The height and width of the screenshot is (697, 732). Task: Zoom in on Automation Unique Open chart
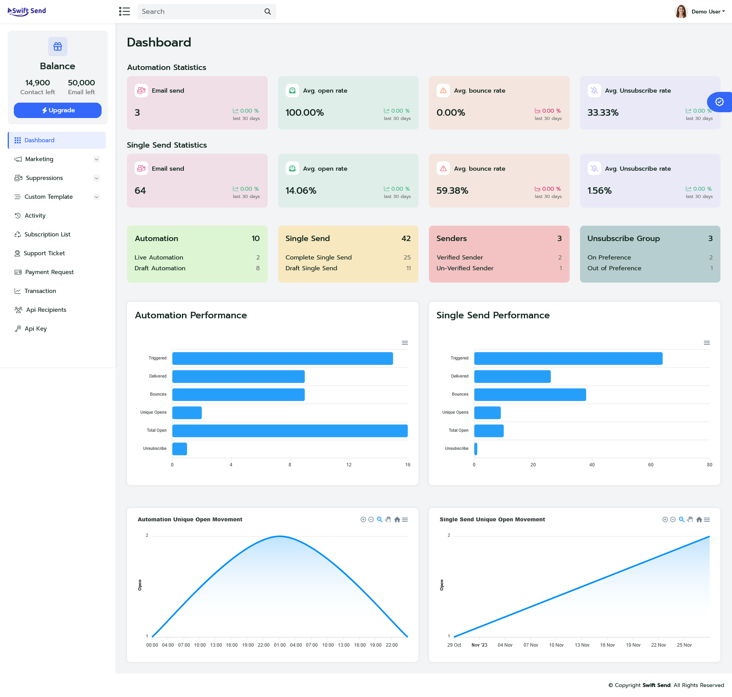(363, 519)
